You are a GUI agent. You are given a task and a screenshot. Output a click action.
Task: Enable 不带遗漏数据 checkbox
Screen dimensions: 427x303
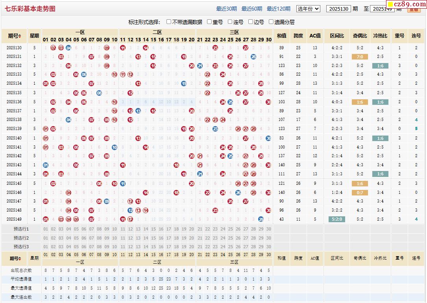click(x=169, y=22)
